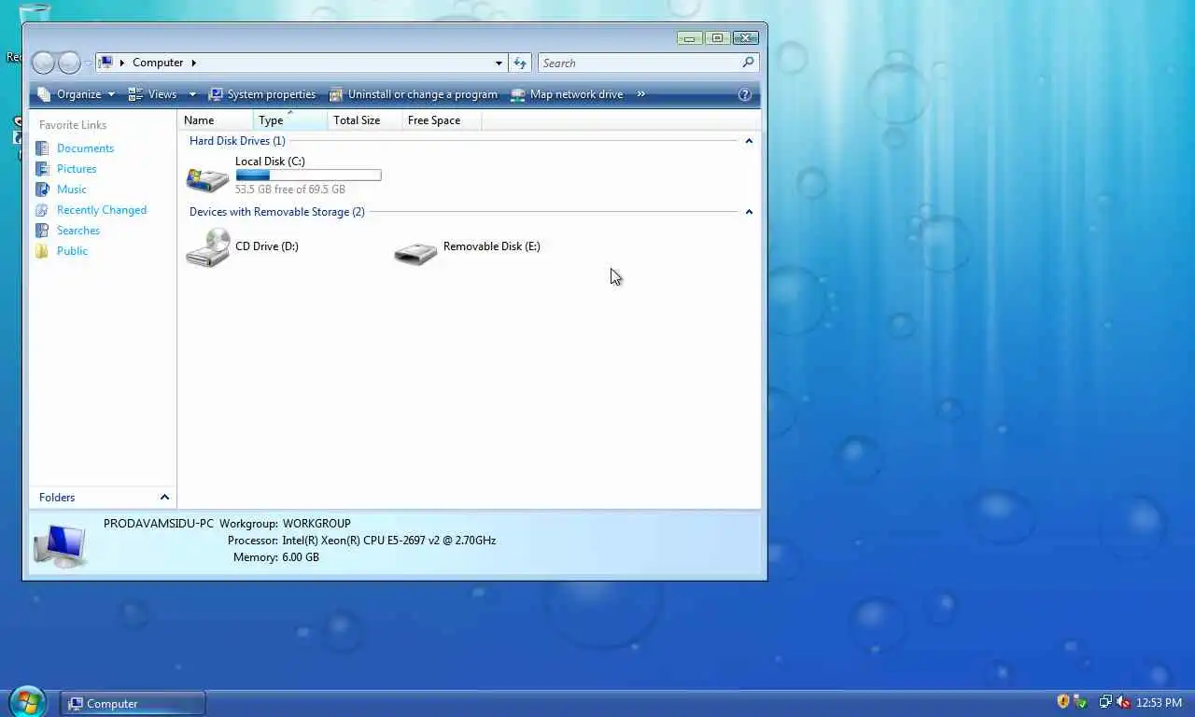
Task: Click the Views toolbar button
Action: 152,94
